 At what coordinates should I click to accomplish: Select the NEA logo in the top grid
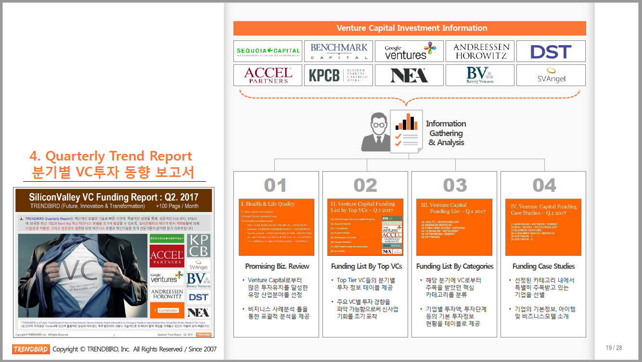[x=410, y=75]
